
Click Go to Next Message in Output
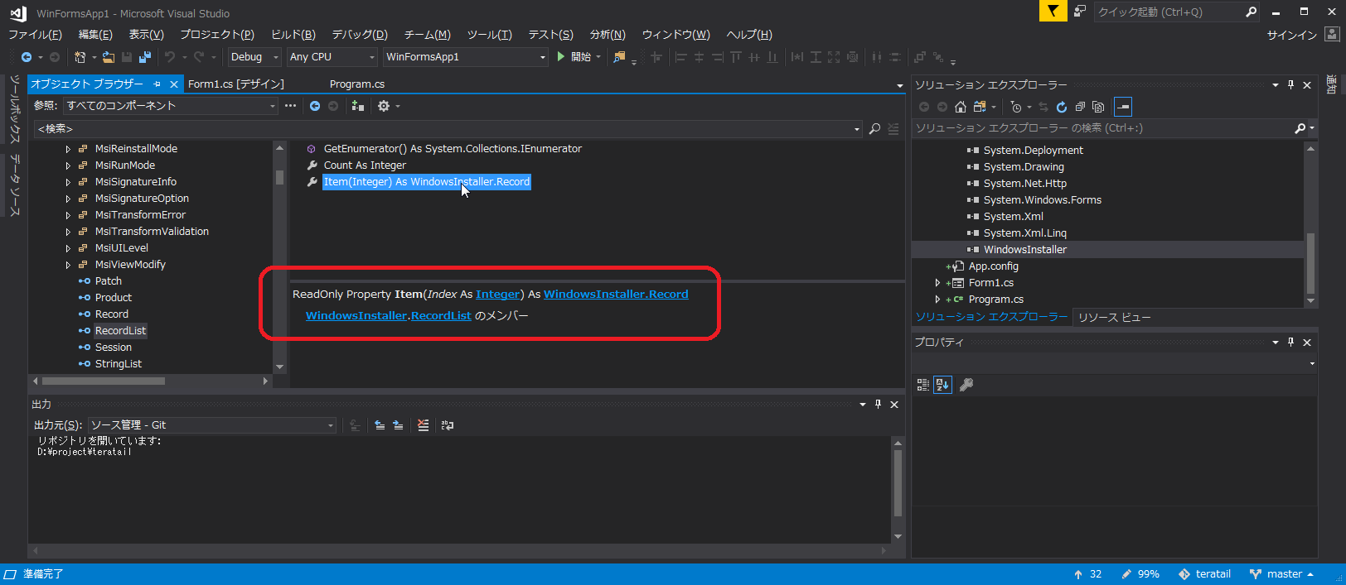398,425
